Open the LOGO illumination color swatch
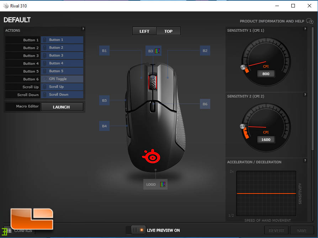The image size is (318, 238). click(x=163, y=184)
